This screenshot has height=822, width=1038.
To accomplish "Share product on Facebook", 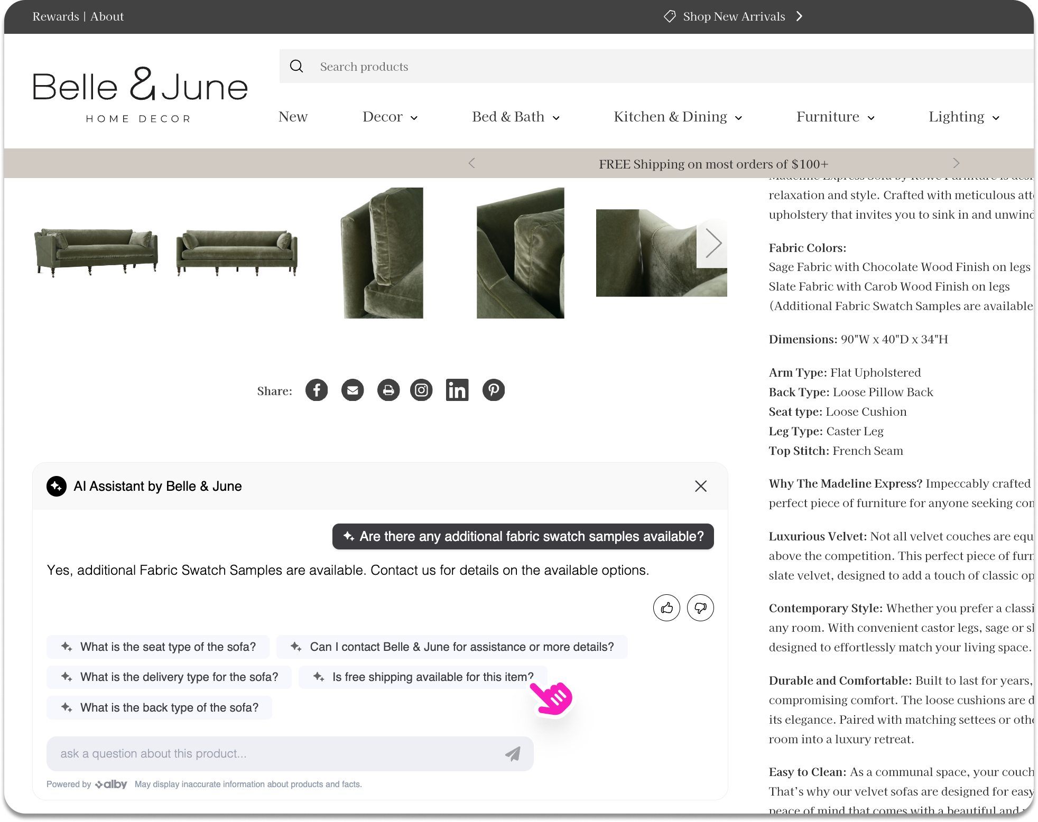I will coord(317,390).
